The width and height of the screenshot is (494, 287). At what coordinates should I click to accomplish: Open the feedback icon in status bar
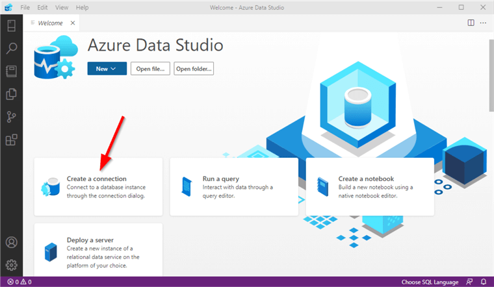[x=469, y=282]
